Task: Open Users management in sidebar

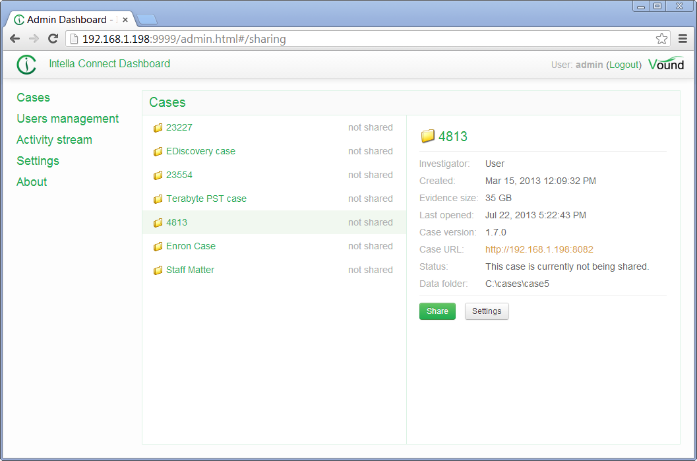Action: coord(68,119)
